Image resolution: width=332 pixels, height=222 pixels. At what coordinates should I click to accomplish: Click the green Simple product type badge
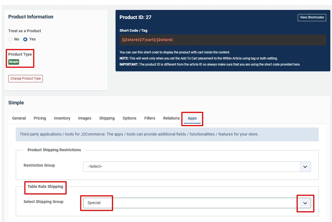click(x=14, y=62)
